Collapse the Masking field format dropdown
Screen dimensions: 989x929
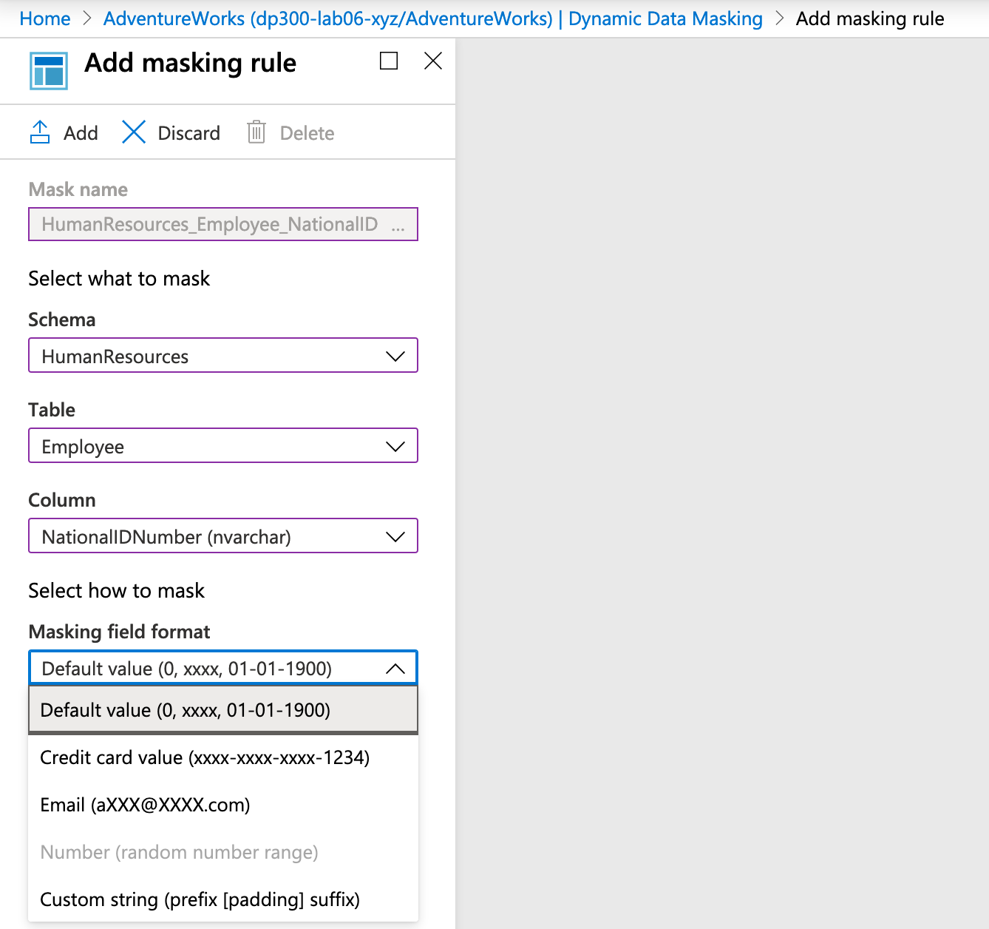[394, 668]
